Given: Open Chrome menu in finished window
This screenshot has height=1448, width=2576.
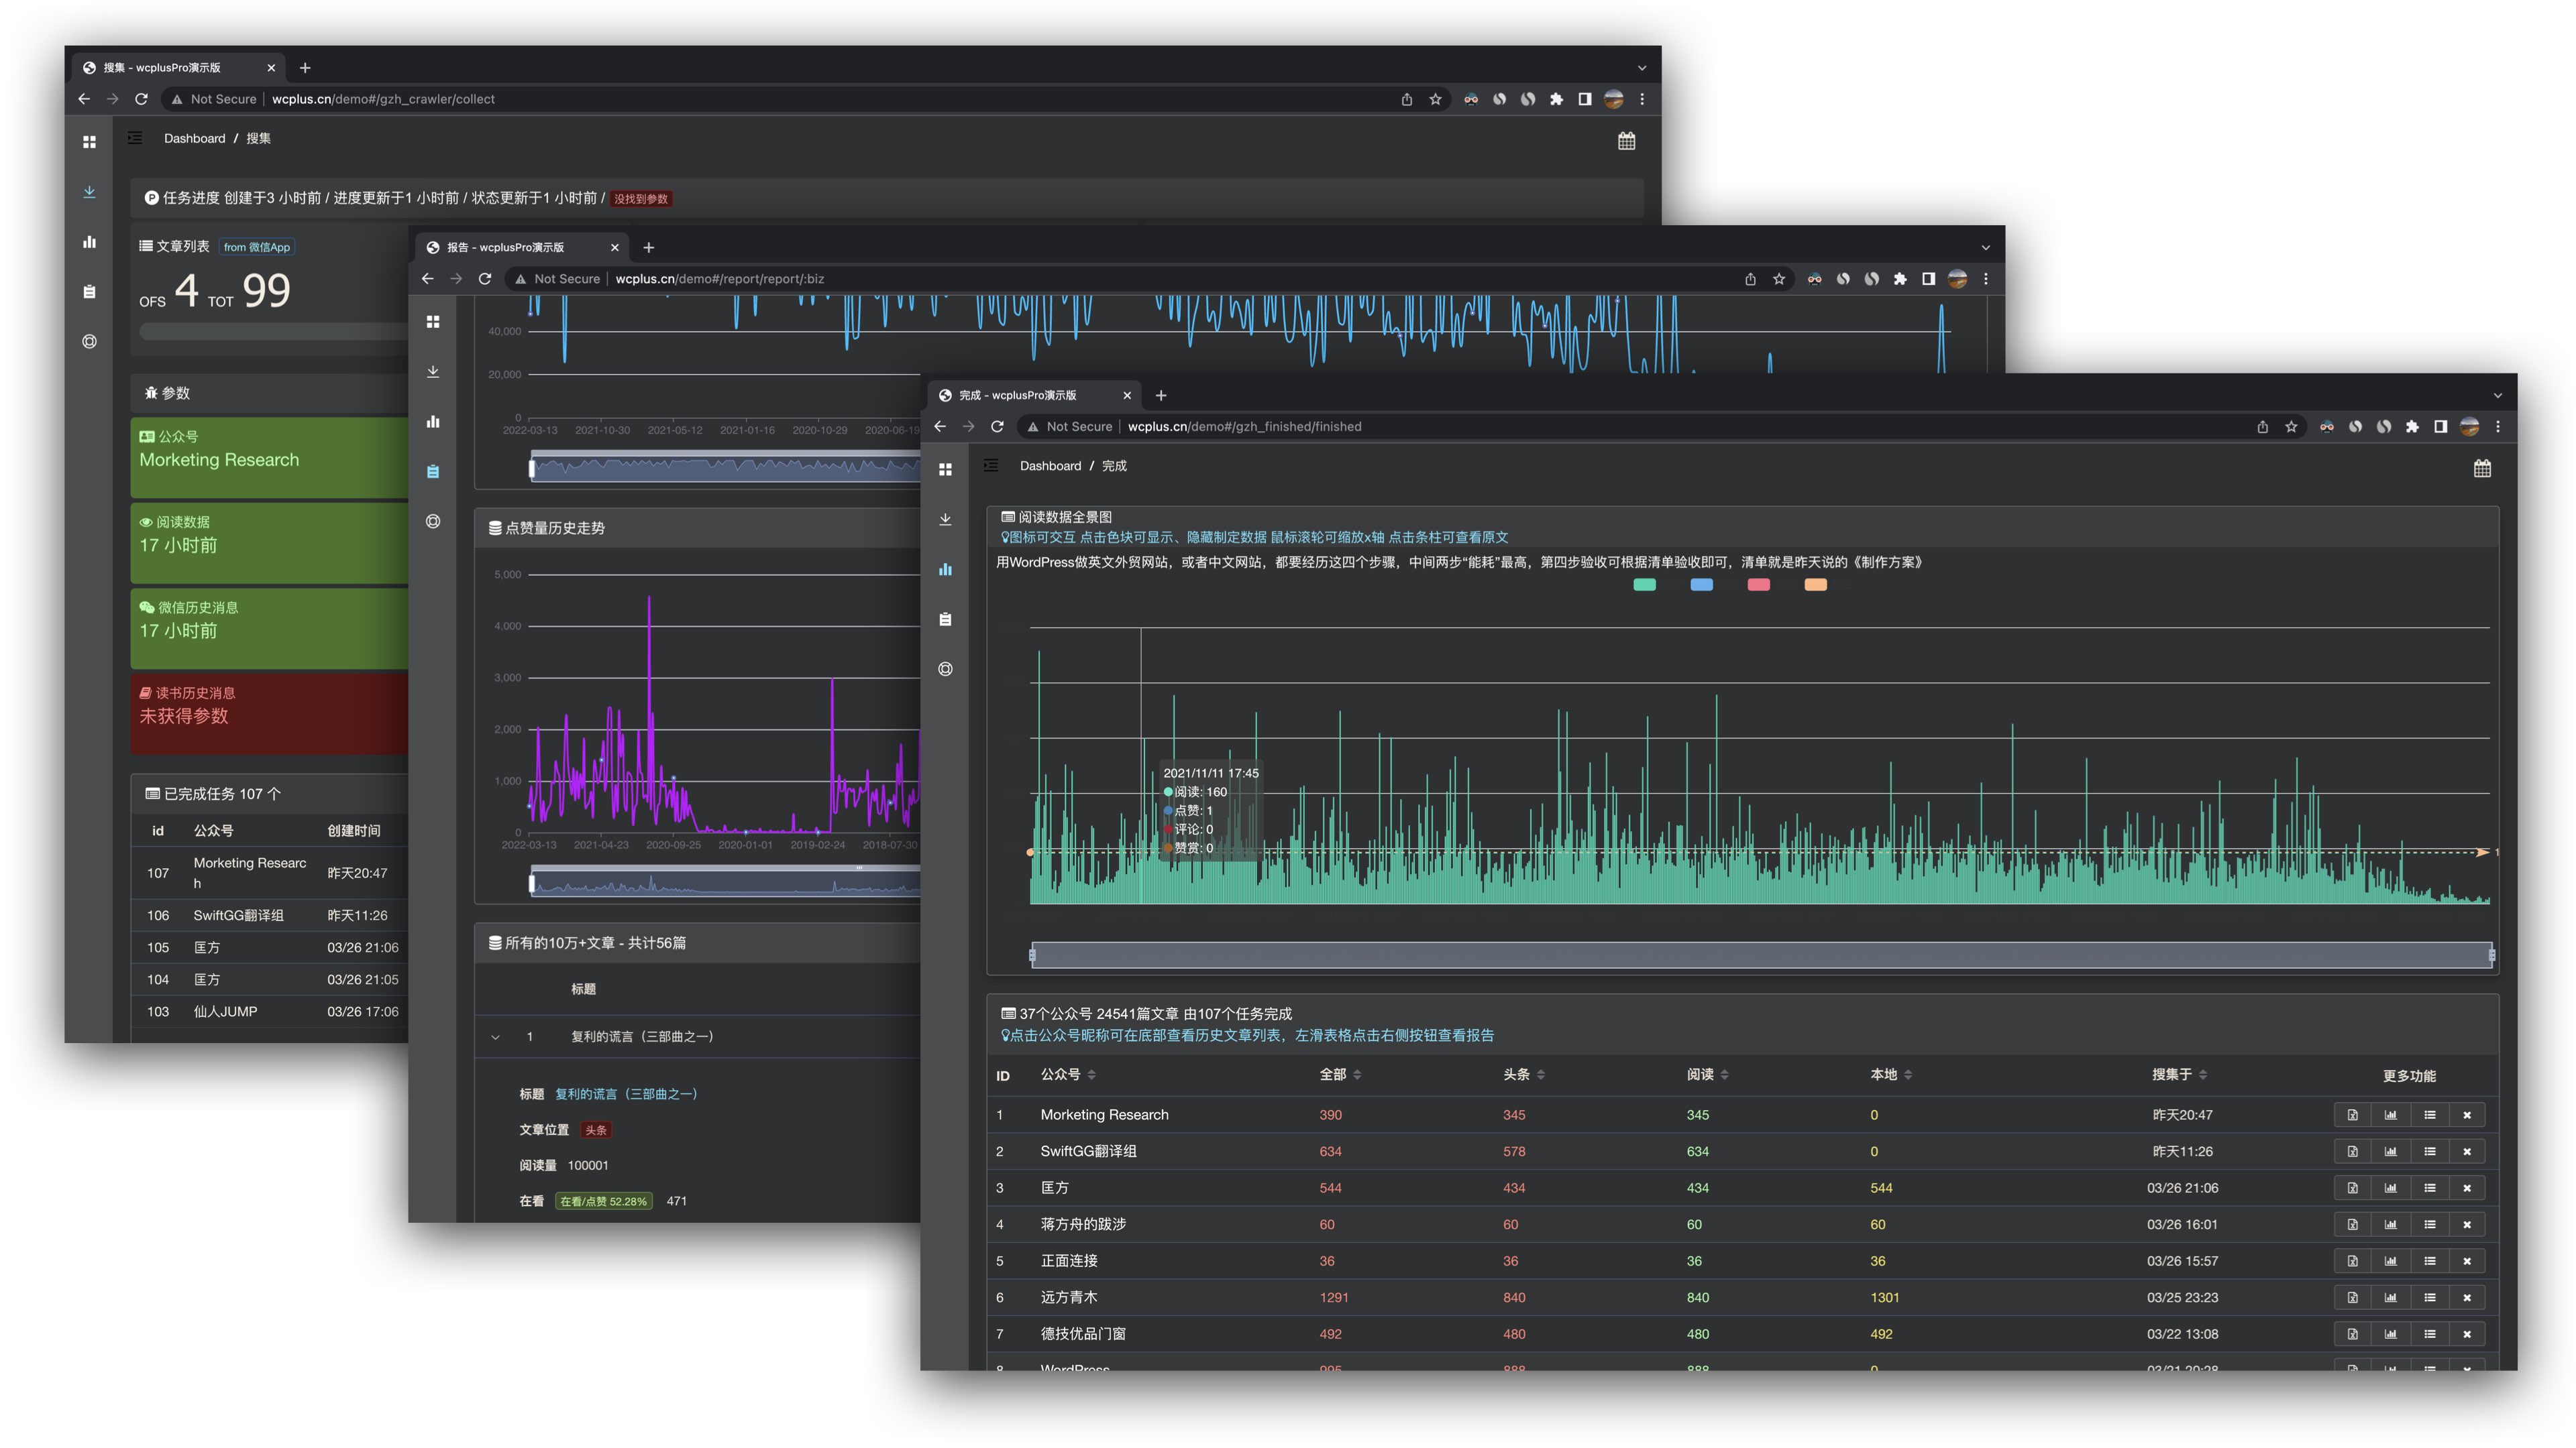Looking at the screenshot, I should [2498, 427].
